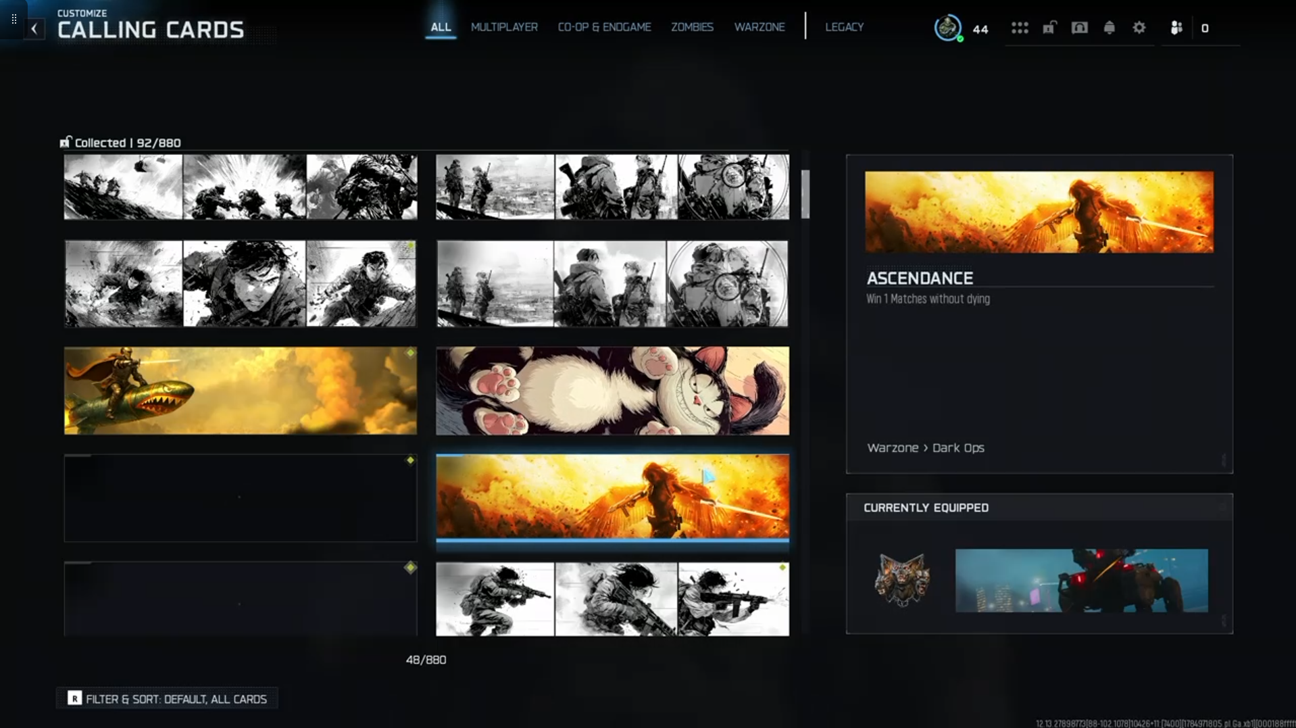Select the blank card left of Ascendance
The height and width of the screenshot is (728, 1296).
(x=241, y=498)
